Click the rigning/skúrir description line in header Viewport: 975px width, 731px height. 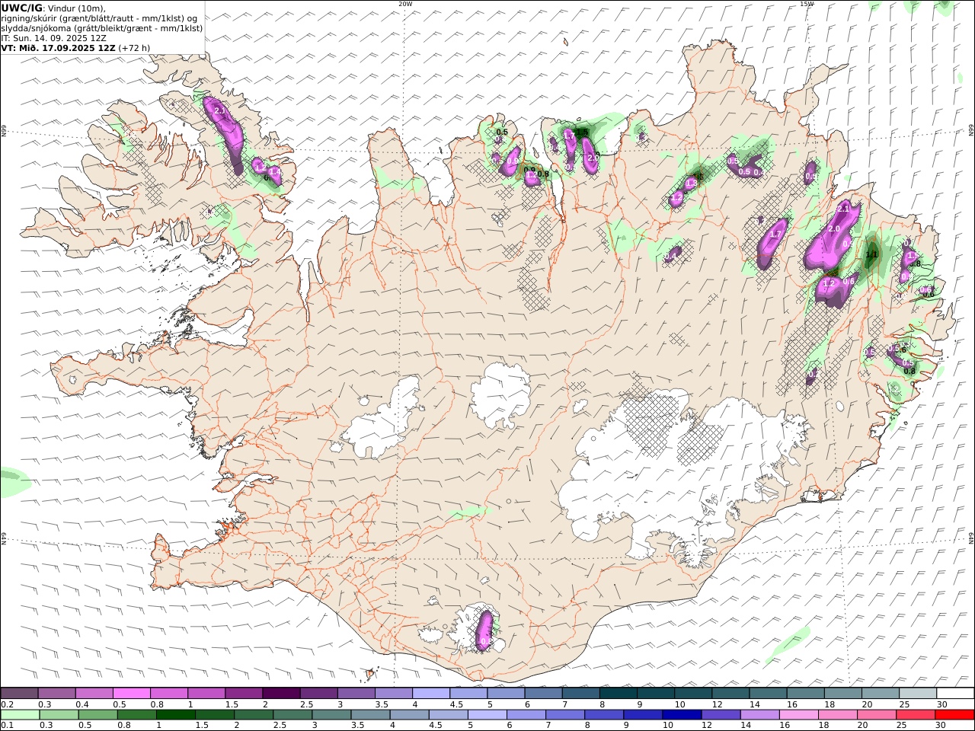pos(99,18)
